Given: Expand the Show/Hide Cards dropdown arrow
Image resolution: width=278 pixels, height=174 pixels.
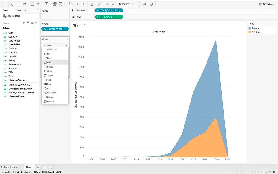Looking at the screenshot, I should pos(147,4).
